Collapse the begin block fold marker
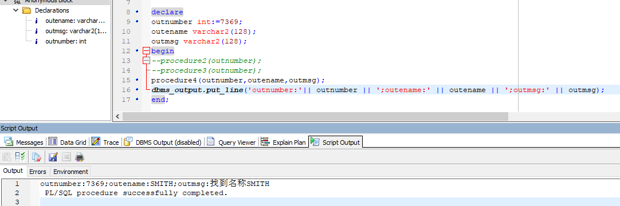 (146, 51)
